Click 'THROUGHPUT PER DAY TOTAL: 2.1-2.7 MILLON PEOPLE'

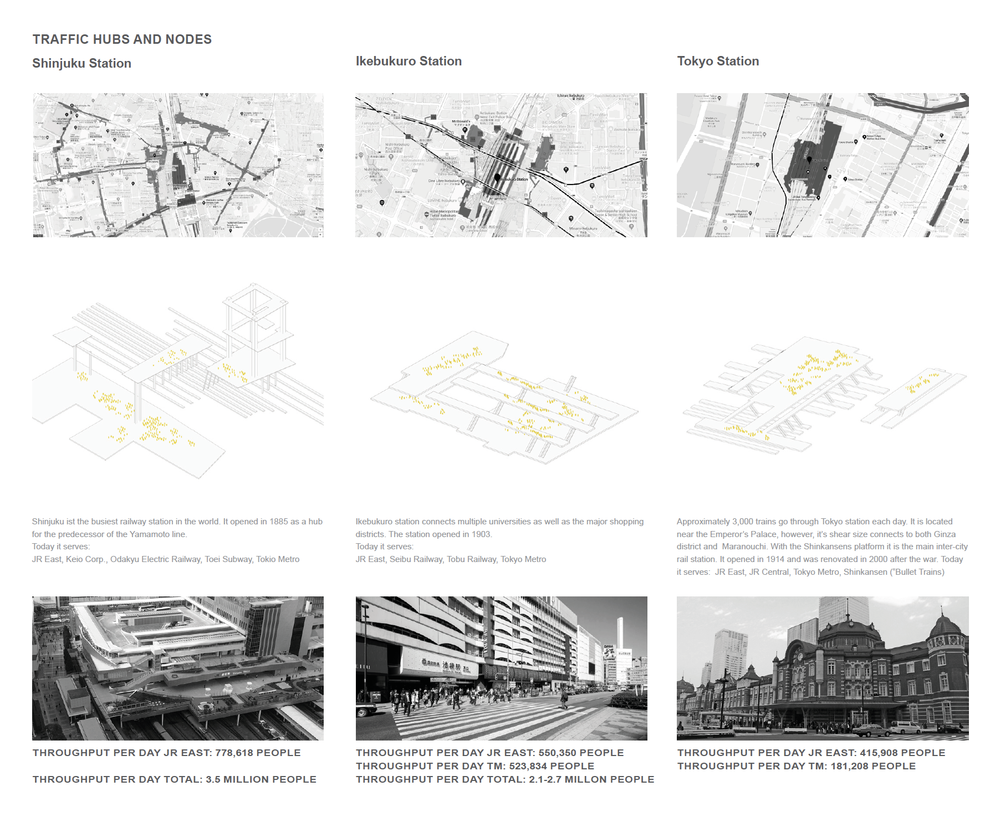tap(505, 779)
